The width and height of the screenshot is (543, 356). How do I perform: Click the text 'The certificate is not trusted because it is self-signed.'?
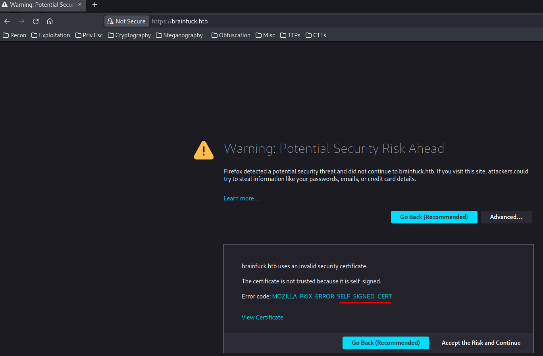tap(312, 281)
